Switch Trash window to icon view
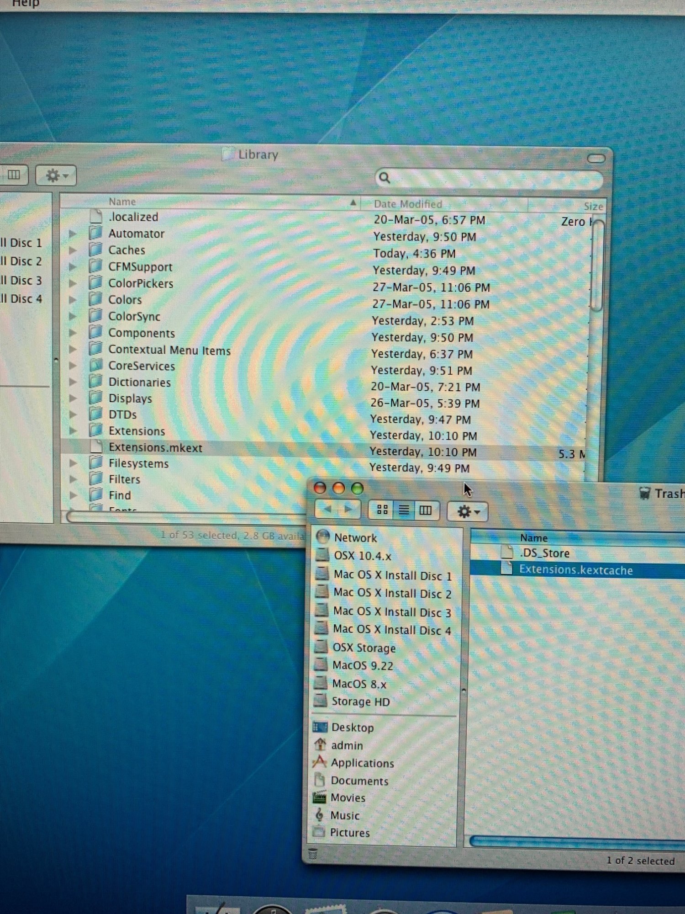685x914 pixels. (x=382, y=510)
